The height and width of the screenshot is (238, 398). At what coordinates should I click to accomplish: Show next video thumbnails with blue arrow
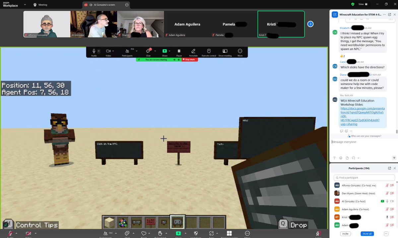[310, 24]
